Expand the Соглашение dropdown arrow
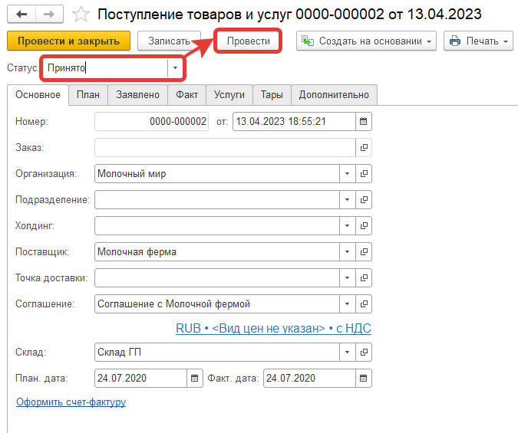The height and width of the screenshot is (433, 518). coord(347,303)
